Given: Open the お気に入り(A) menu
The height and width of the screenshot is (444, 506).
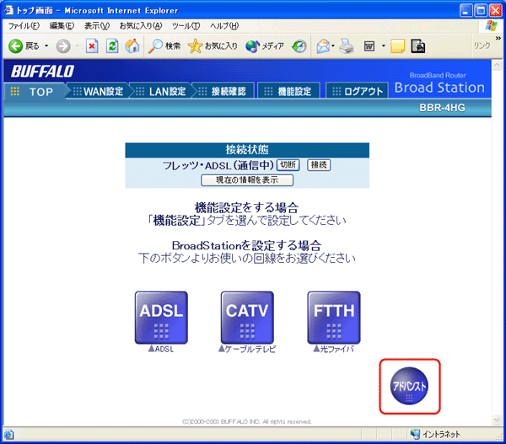Looking at the screenshot, I should click(x=141, y=26).
